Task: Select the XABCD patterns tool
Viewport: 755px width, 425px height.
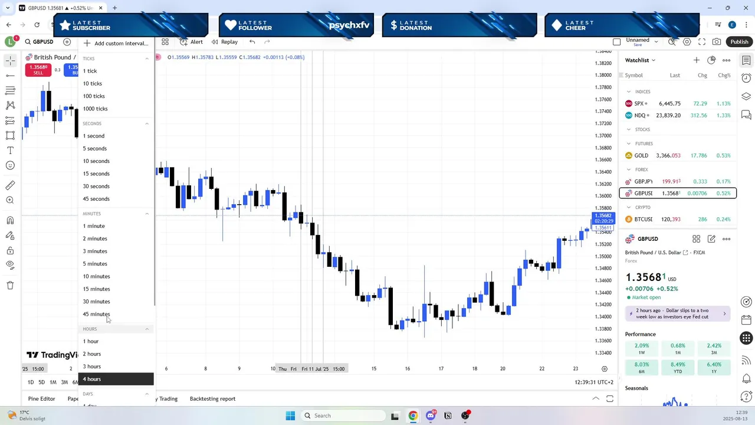Action: (x=10, y=105)
